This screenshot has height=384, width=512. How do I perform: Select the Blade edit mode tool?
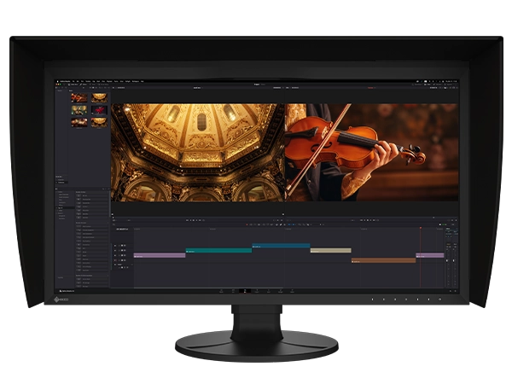pos(259,224)
